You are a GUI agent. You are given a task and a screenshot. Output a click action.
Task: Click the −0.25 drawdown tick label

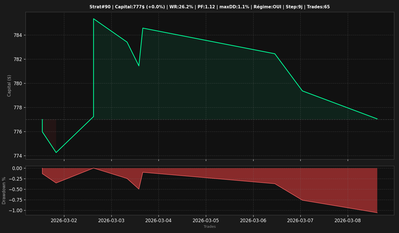coord(15,179)
